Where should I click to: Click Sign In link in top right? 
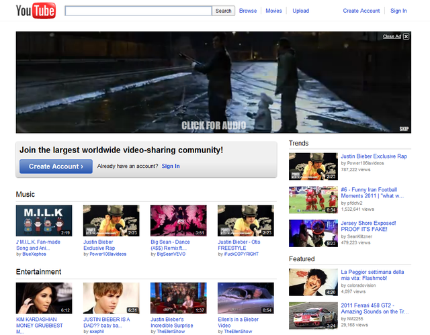[398, 11]
